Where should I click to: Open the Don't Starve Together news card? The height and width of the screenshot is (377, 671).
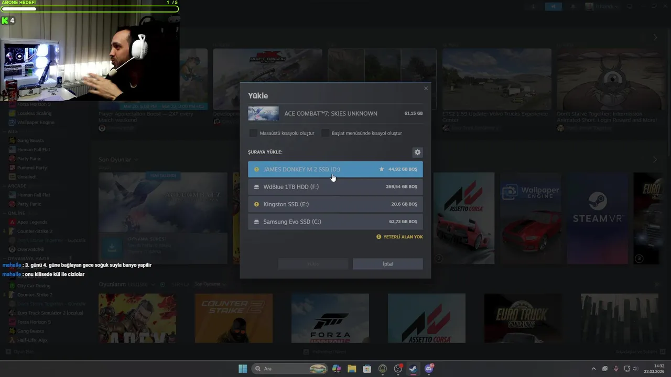(x=611, y=89)
